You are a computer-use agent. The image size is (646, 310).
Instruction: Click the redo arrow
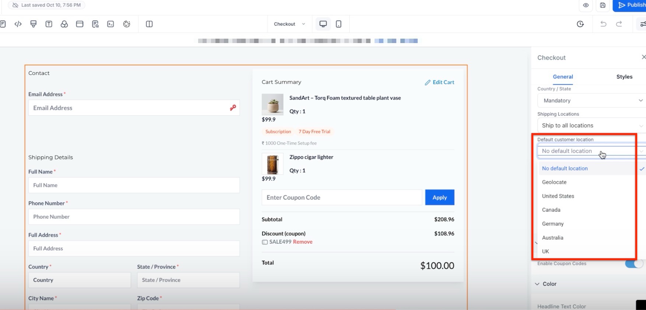pyautogui.click(x=619, y=24)
